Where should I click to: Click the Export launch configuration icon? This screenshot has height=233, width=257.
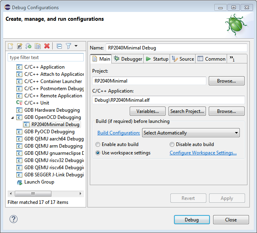(x=28, y=46)
